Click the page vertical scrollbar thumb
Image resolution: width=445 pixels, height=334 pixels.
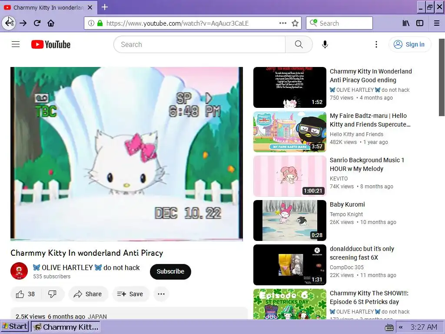442,77
